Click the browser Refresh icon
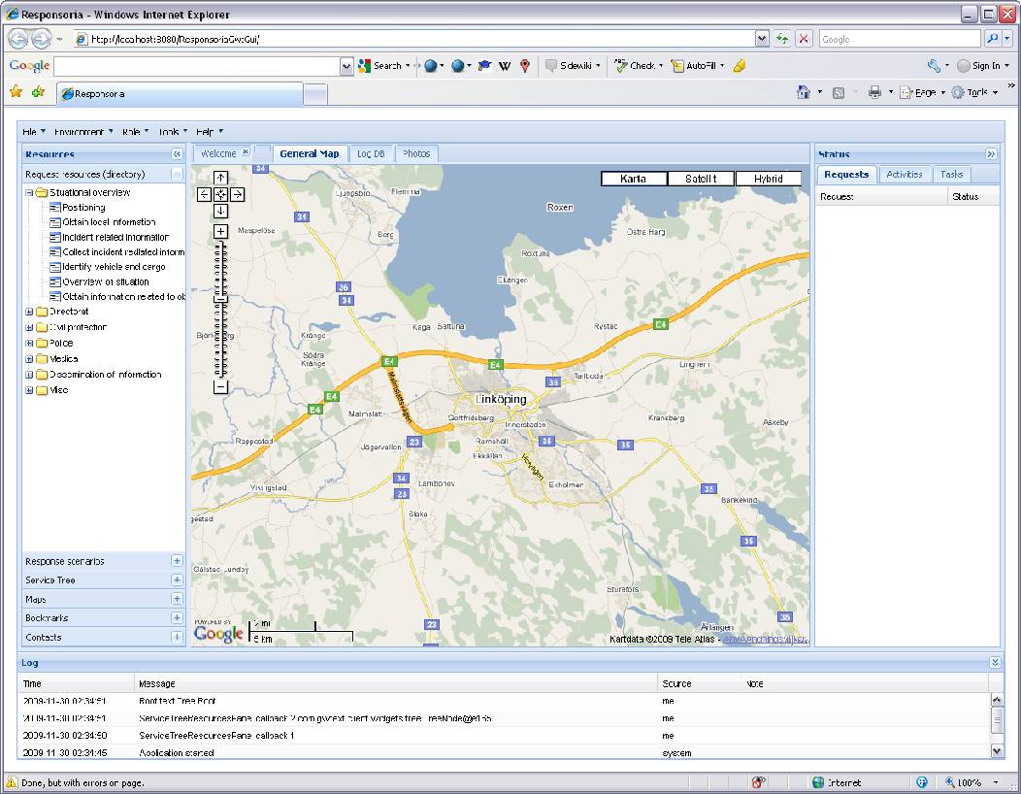 pyautogui.click(x=782, y=39)
